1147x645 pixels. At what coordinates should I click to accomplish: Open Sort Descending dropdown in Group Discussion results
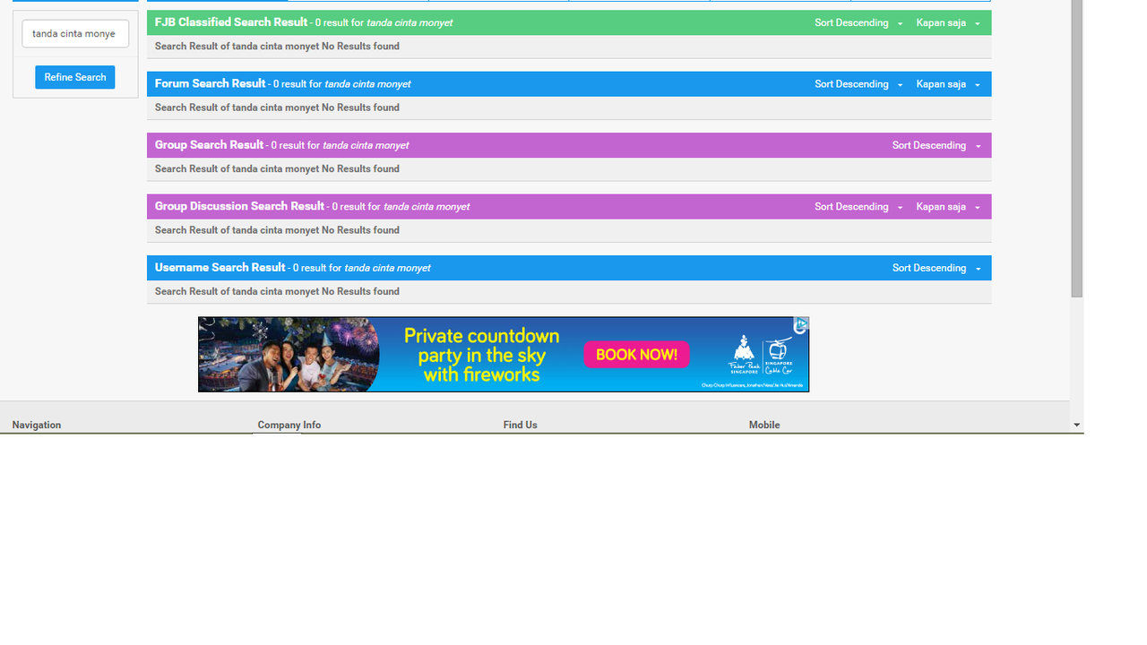(x=858, y=207)
